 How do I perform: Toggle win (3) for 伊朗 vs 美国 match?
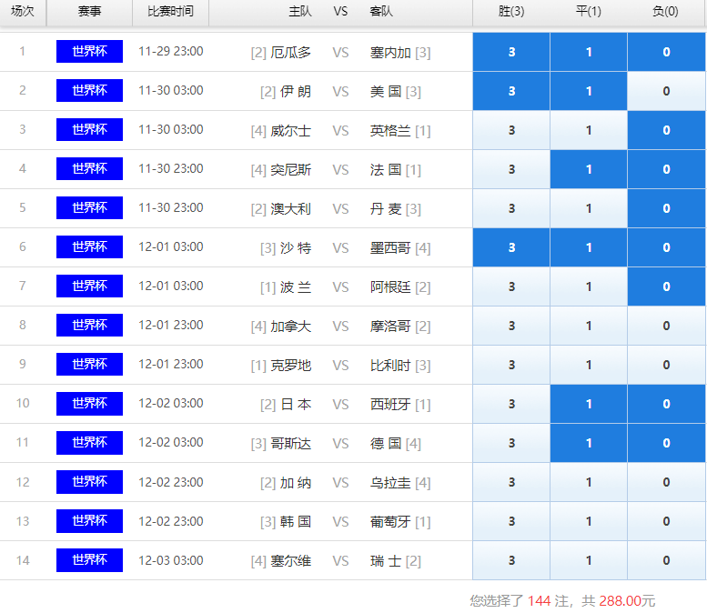(x=511, y=91)
